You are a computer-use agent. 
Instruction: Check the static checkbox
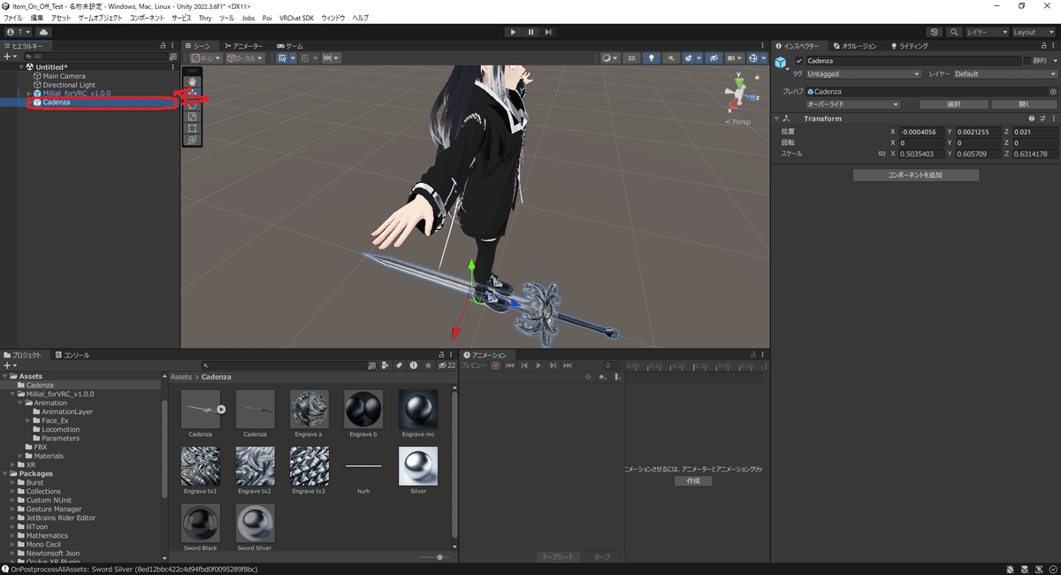pos(1027,61)
